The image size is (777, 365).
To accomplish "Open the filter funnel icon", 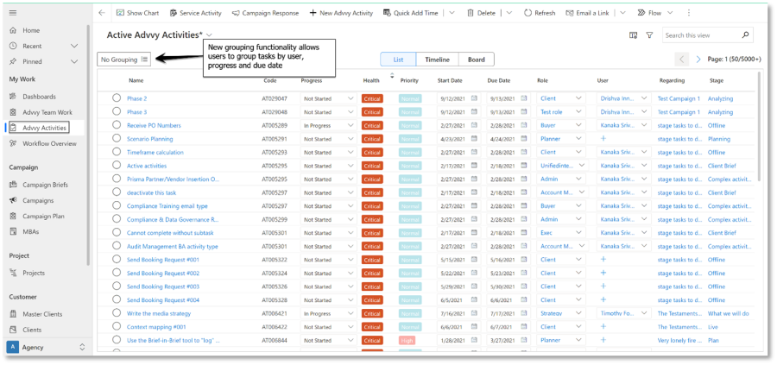I will click(649, 35).
